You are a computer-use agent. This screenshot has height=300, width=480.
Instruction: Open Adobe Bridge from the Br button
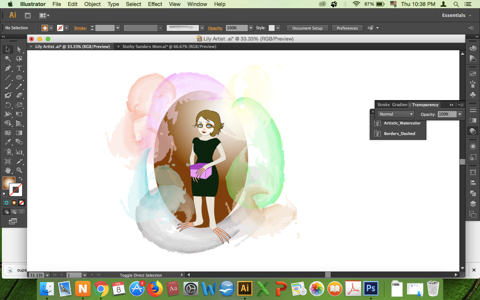tap(28, 15)
